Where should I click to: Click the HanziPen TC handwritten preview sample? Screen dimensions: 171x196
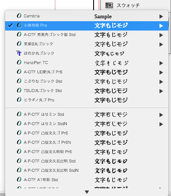(x=112, y=63)
